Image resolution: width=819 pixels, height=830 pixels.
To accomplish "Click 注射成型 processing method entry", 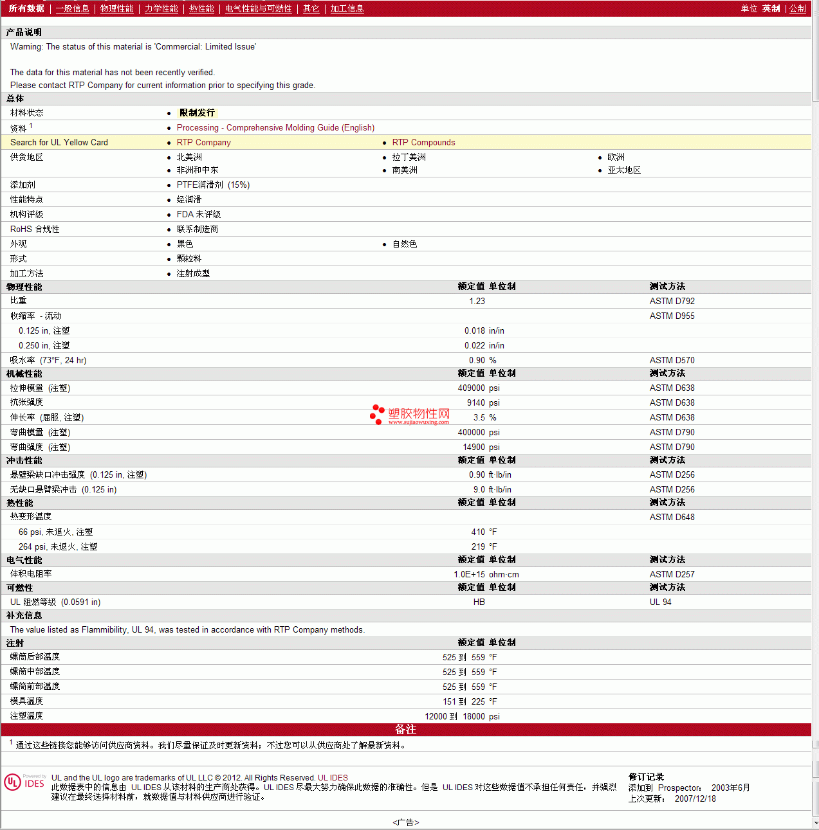I will coord(193,273).
